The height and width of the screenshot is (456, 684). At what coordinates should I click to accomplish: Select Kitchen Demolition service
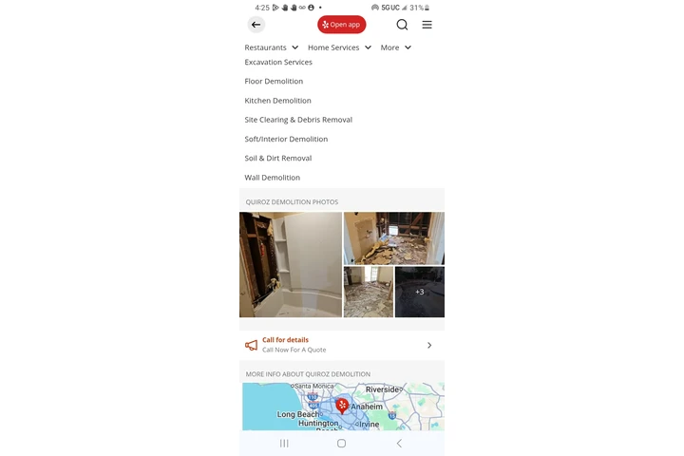277,101
